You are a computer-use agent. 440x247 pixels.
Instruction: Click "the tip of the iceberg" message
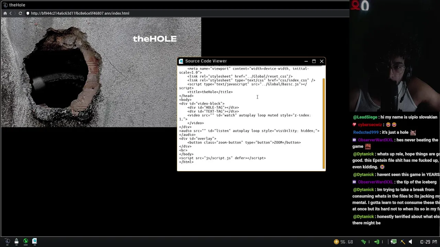[394, 182]
